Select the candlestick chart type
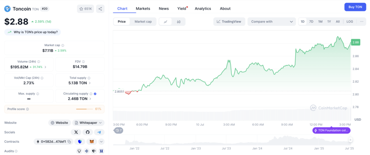The height and width of the screenshot is (155, 370). (178, 22)
